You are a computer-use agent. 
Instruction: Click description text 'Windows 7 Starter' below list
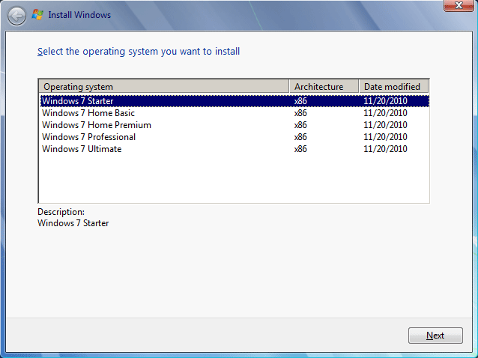[x=73, y=223]
